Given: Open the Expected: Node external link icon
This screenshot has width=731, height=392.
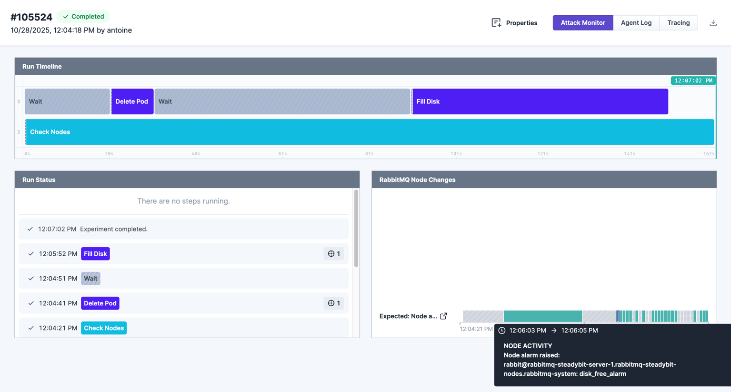Looking at the screenshot, I should click(443, 315).
